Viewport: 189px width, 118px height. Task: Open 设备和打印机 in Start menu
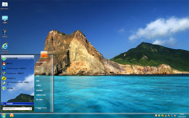click(41, 95)
